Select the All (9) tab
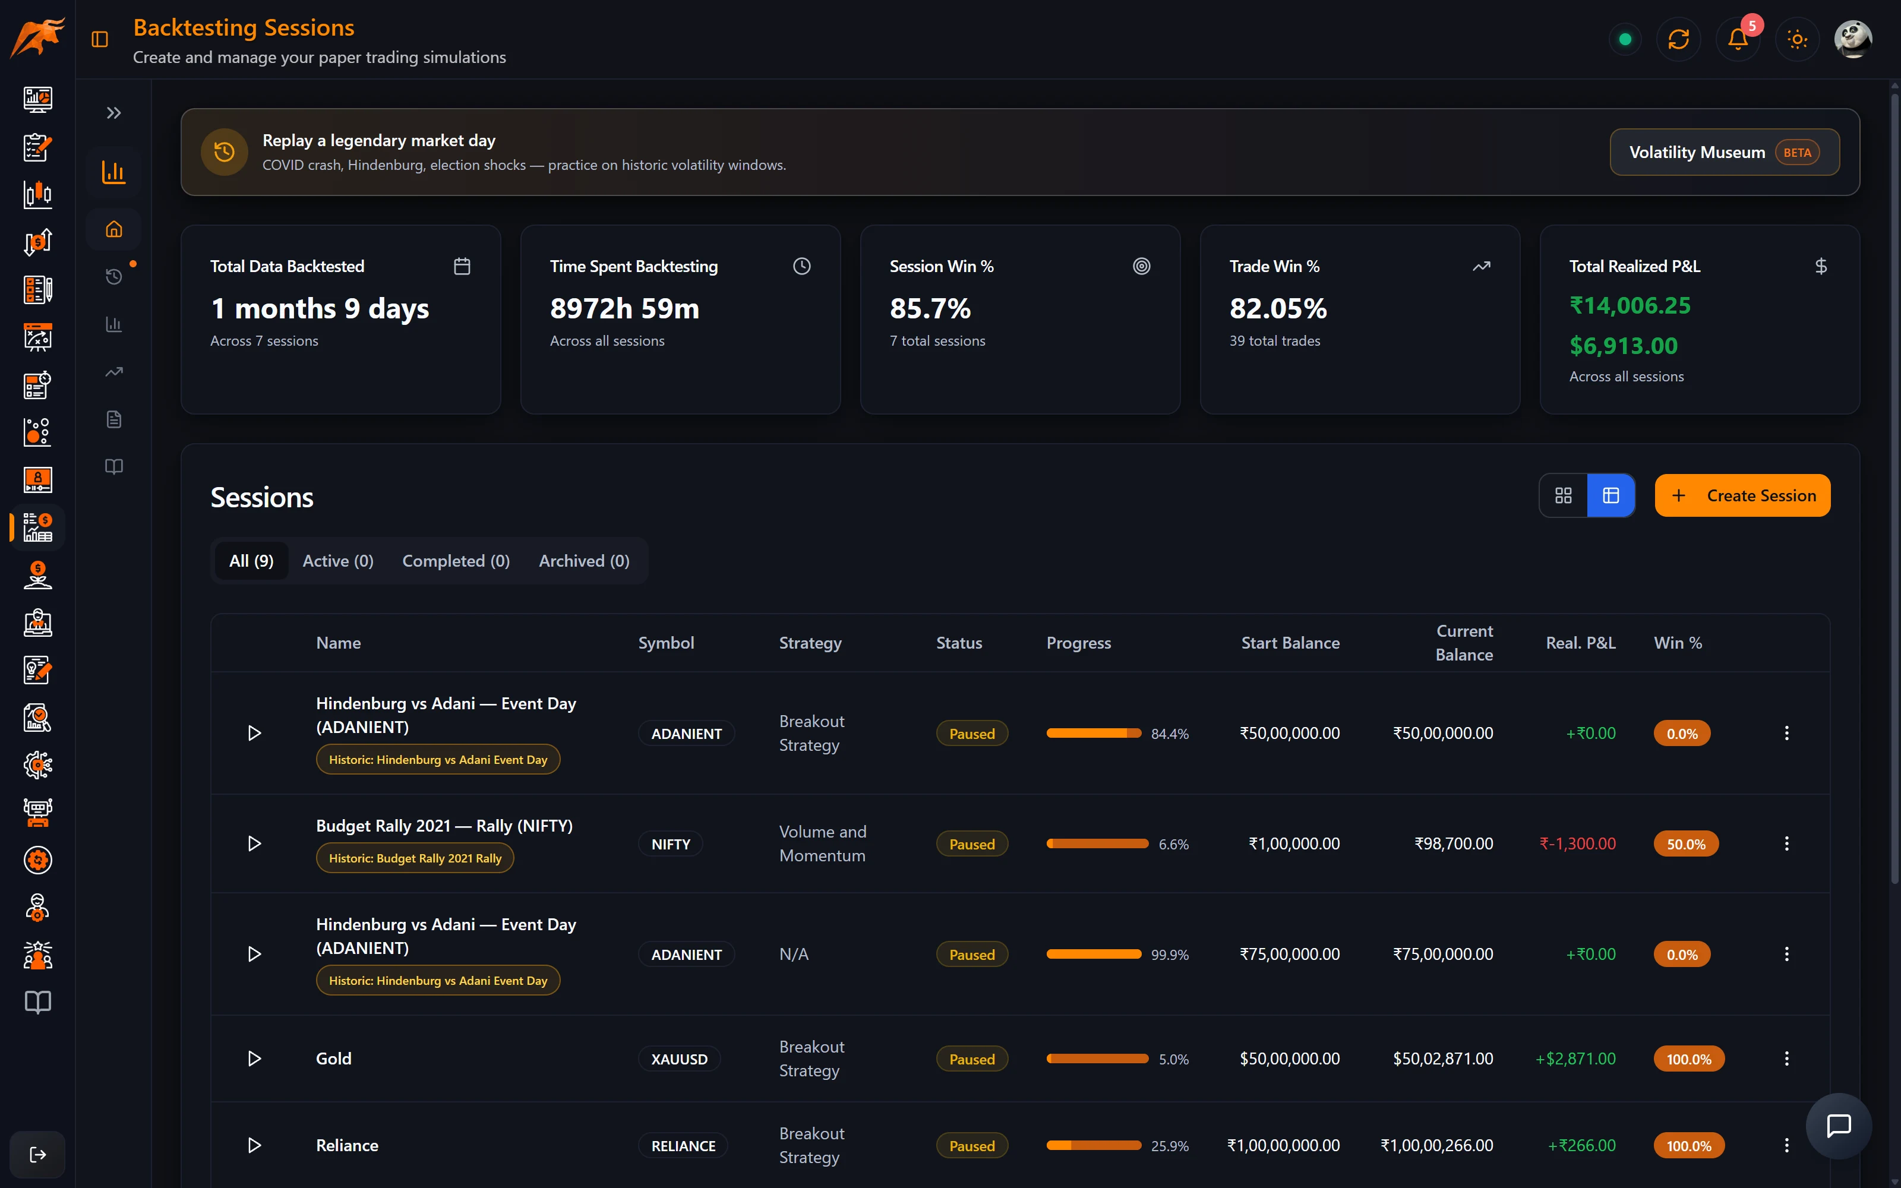The width and height of the screenshot is (1901, 1188). pyautogui.click(x=251, y=561)
